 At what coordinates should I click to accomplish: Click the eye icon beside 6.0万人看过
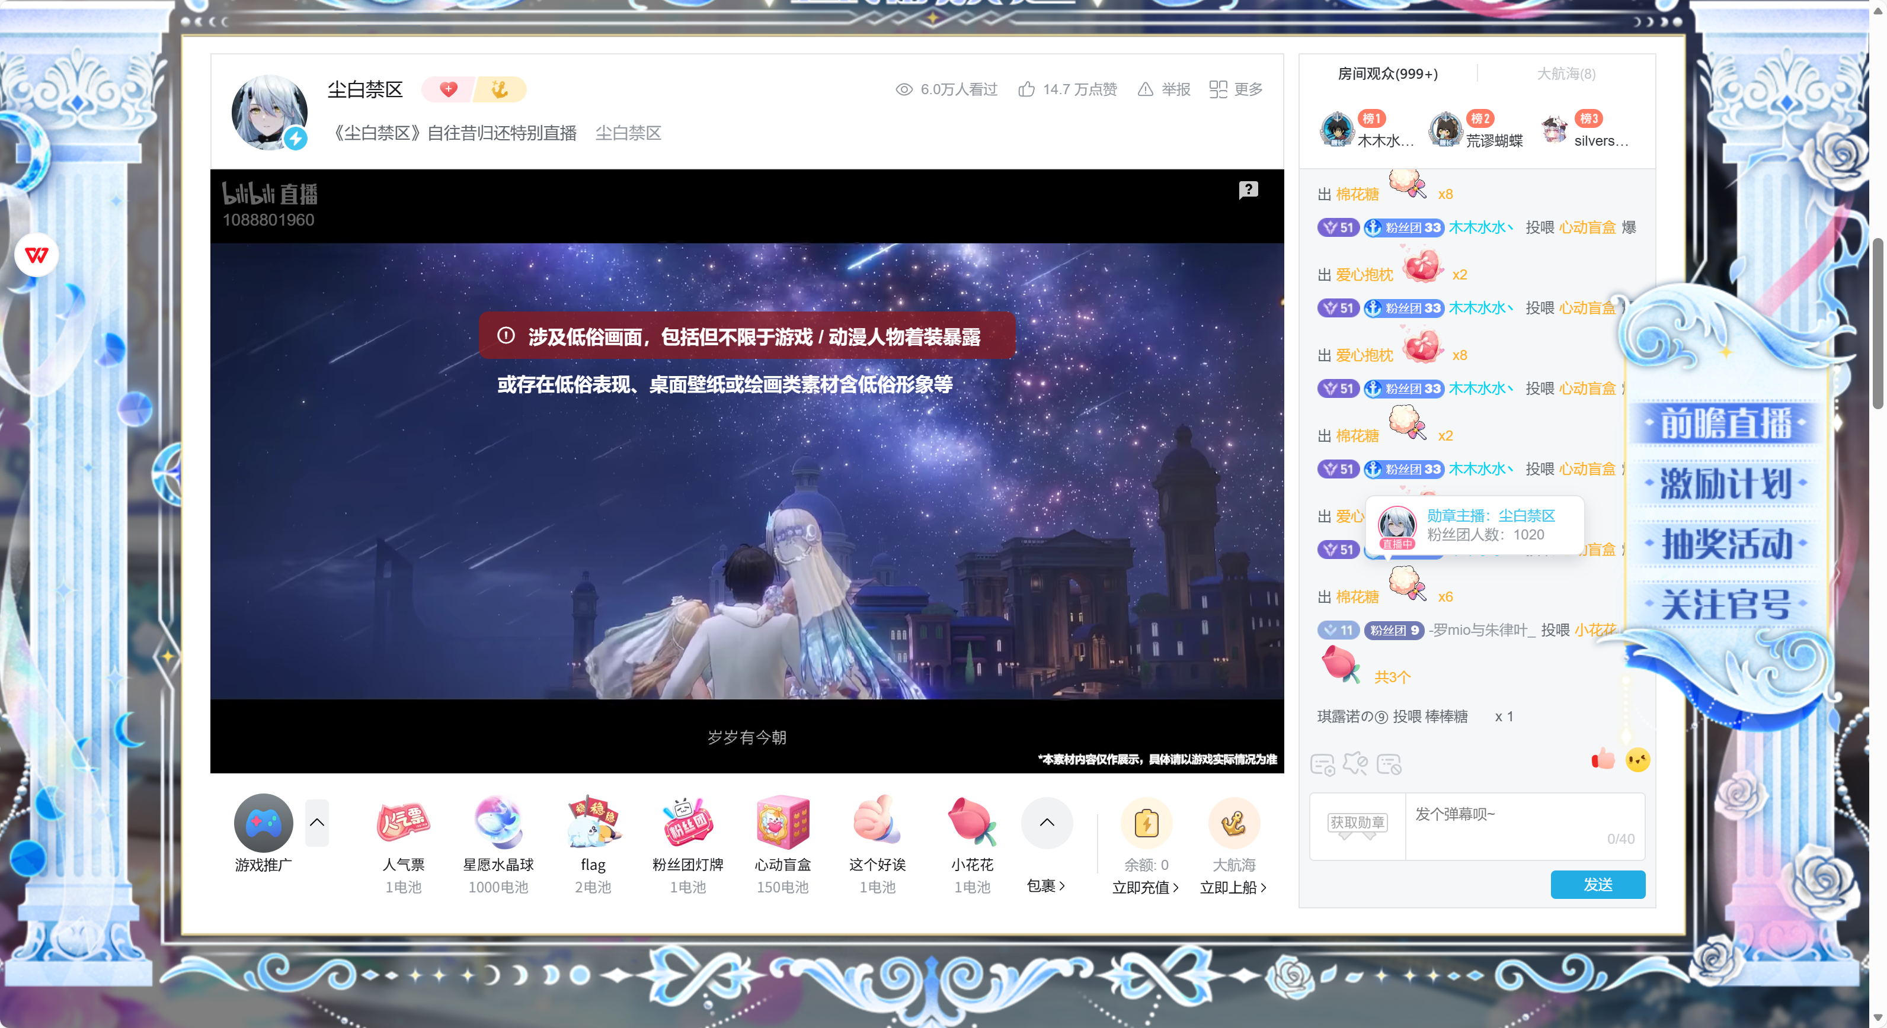[904, 89]
